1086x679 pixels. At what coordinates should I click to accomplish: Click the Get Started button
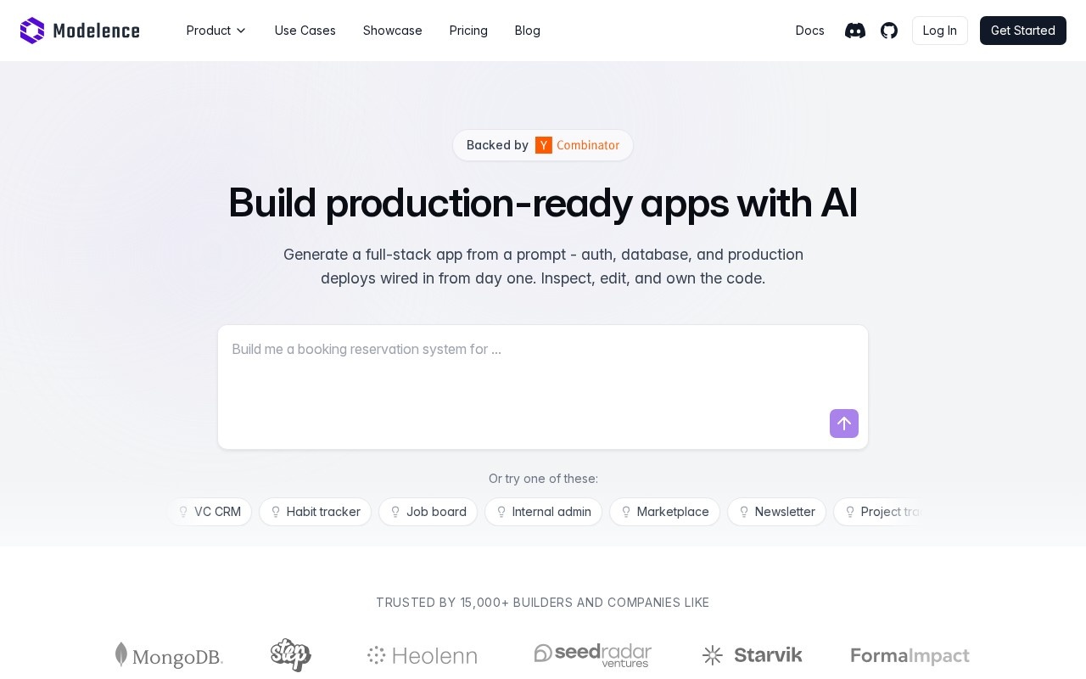[x=1023, y=31]
